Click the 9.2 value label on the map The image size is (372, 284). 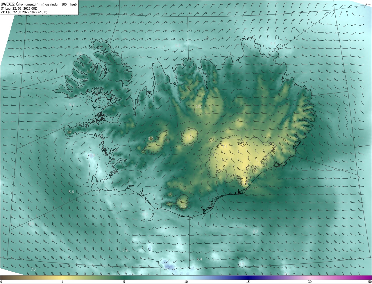pos(178,46)
